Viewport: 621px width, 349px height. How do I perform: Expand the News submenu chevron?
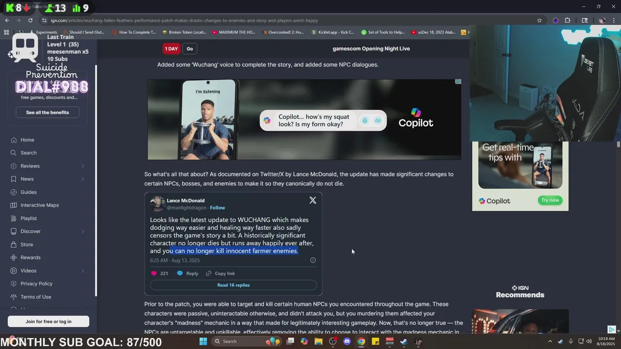coord(82,179)
